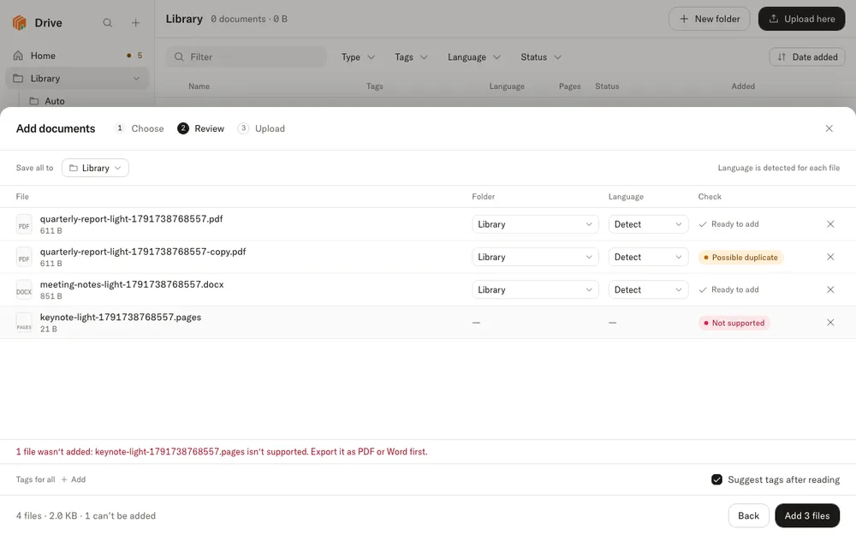The image size is (856, 535).
Task: Click the keynote-light-1791738768557.pages file name
Action: coord(121,318)
